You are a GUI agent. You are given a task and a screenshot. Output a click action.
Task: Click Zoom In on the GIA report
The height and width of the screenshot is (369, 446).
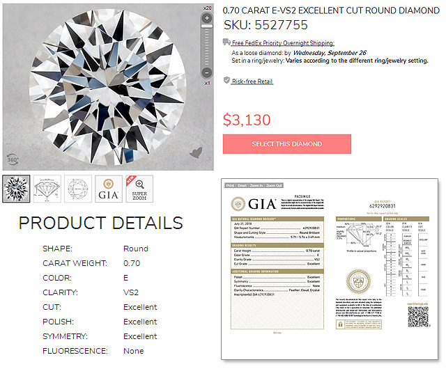[257, 186]
